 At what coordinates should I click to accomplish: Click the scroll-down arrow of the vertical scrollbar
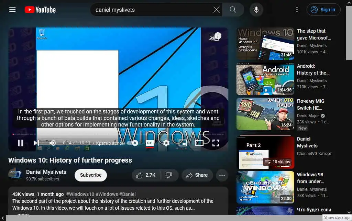(349, 212)
